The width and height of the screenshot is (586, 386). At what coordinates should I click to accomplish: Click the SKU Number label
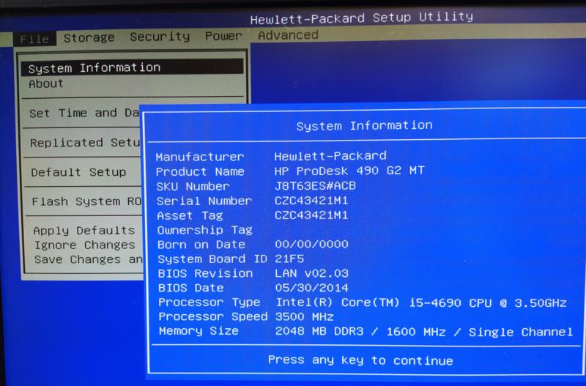[x=193, y=187]
